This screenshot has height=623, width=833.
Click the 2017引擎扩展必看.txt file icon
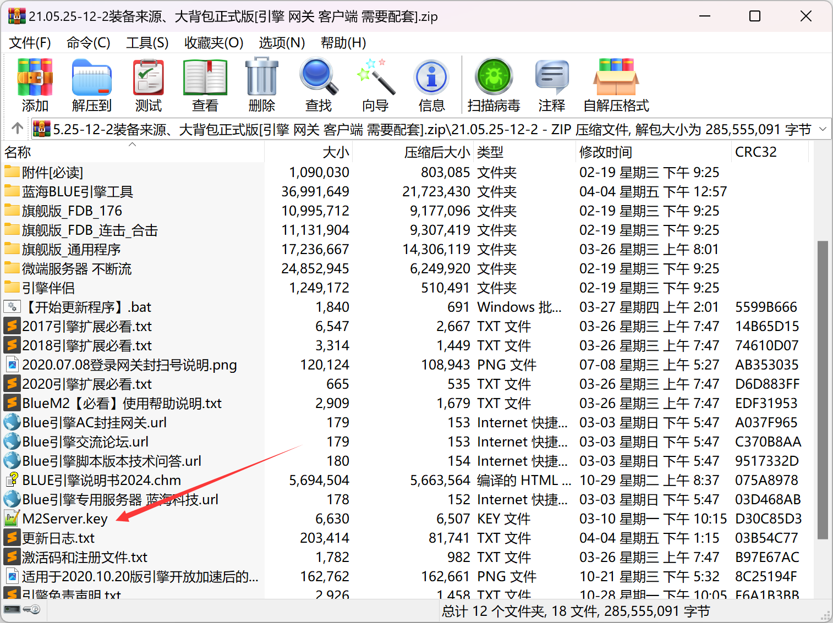point(12,326)
